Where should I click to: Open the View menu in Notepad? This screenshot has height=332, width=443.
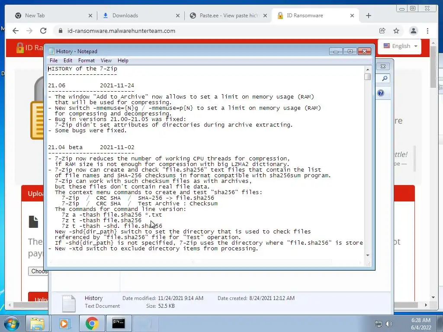(x=106, y=61)
